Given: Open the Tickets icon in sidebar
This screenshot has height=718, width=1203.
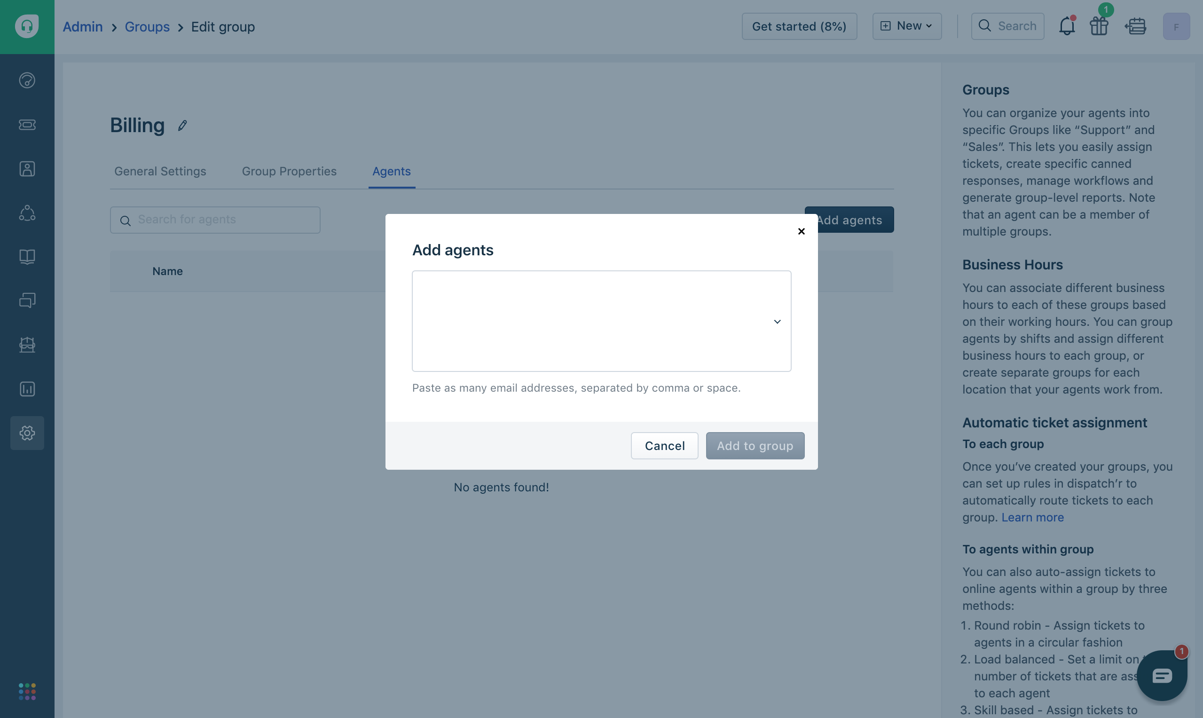Looking at the screenshot, I should click(x=27, y=125).
